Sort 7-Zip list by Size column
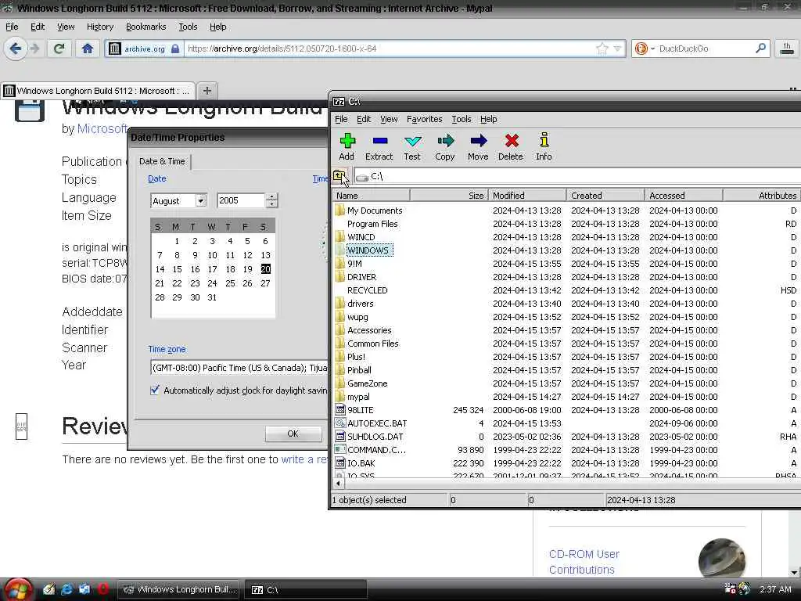The width and height of the screenshot is (801, 601). (449, 196)
